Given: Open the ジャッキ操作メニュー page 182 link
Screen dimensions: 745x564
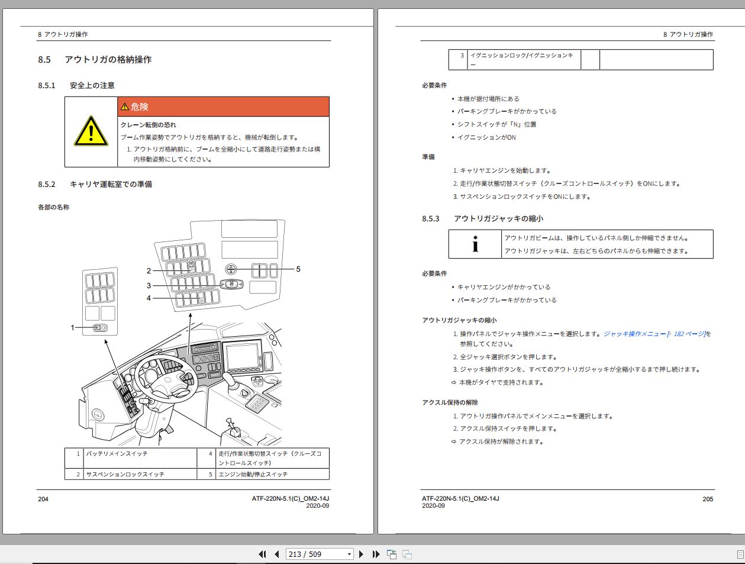Looking at the screenshot, I should [x=654, y=334].
